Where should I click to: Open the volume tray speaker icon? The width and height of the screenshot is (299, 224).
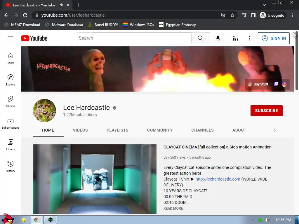coord(267,220)
